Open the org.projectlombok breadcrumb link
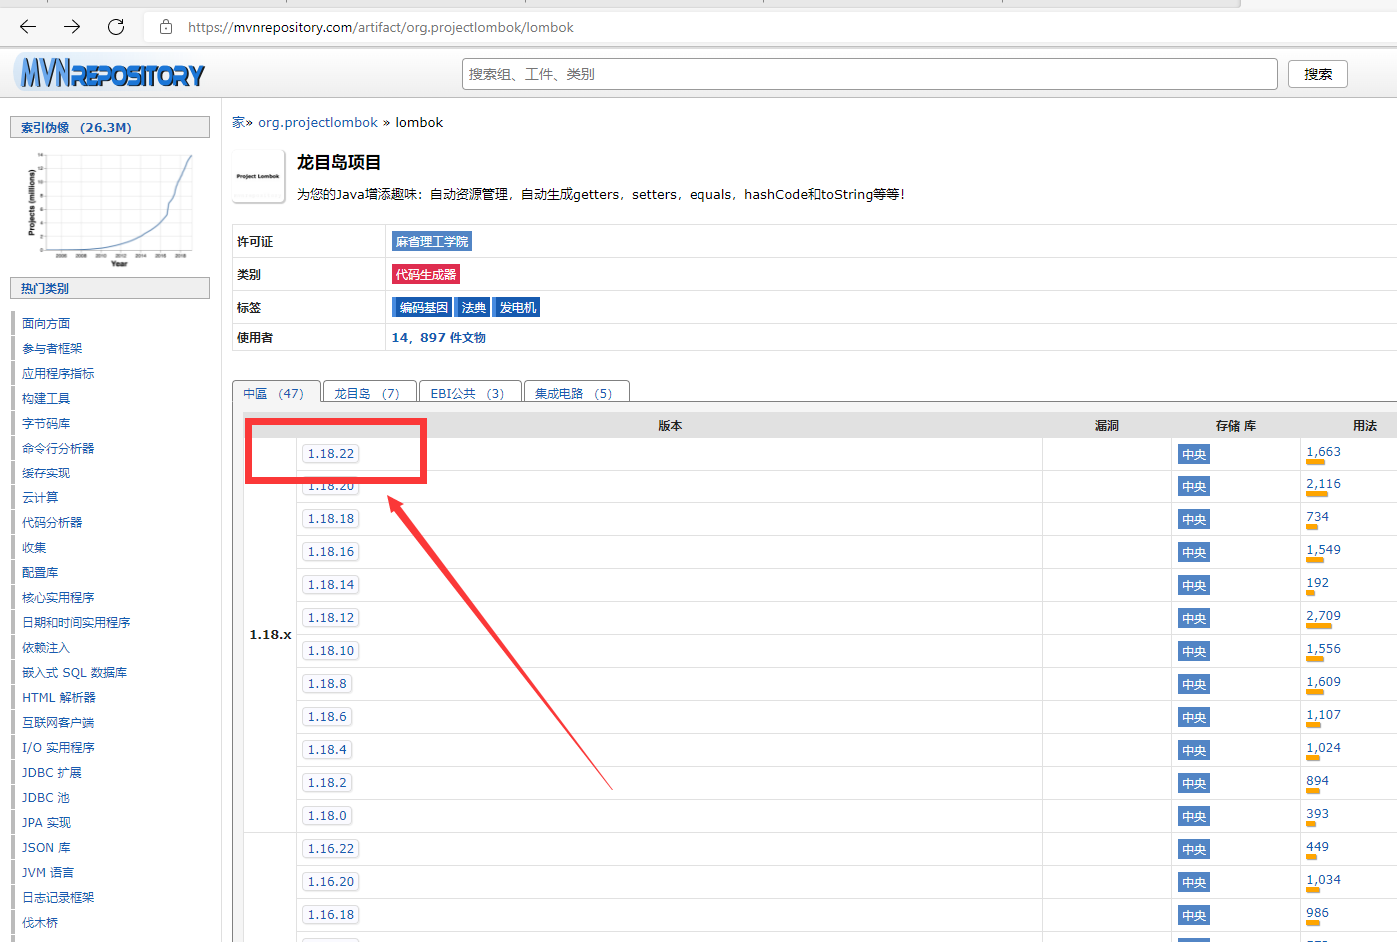This screenshot has width=1397, height=942. pyautogui.click(x=318, y=122)
